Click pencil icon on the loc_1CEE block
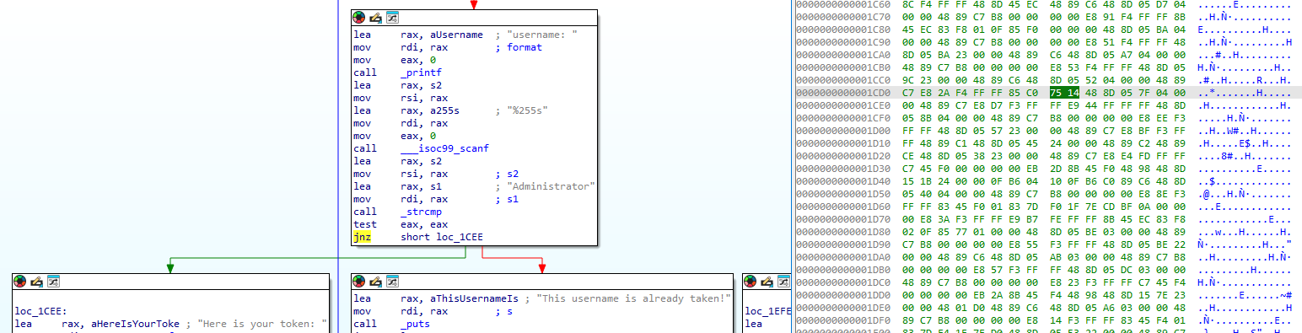Screen dimensions: 1302x333 pyautogui.click(x=37, y=281)
